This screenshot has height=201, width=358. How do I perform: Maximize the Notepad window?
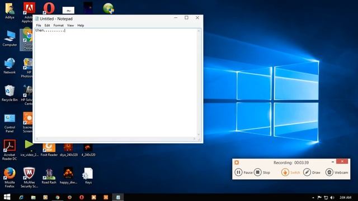(186, 18)
